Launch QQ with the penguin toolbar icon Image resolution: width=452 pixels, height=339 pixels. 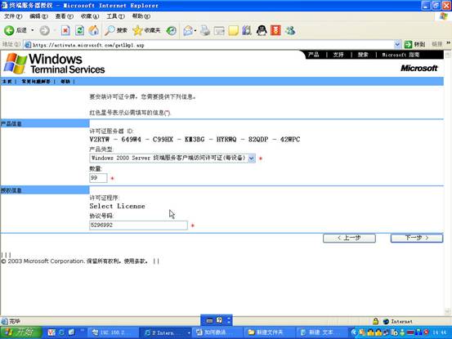[262, 30]
